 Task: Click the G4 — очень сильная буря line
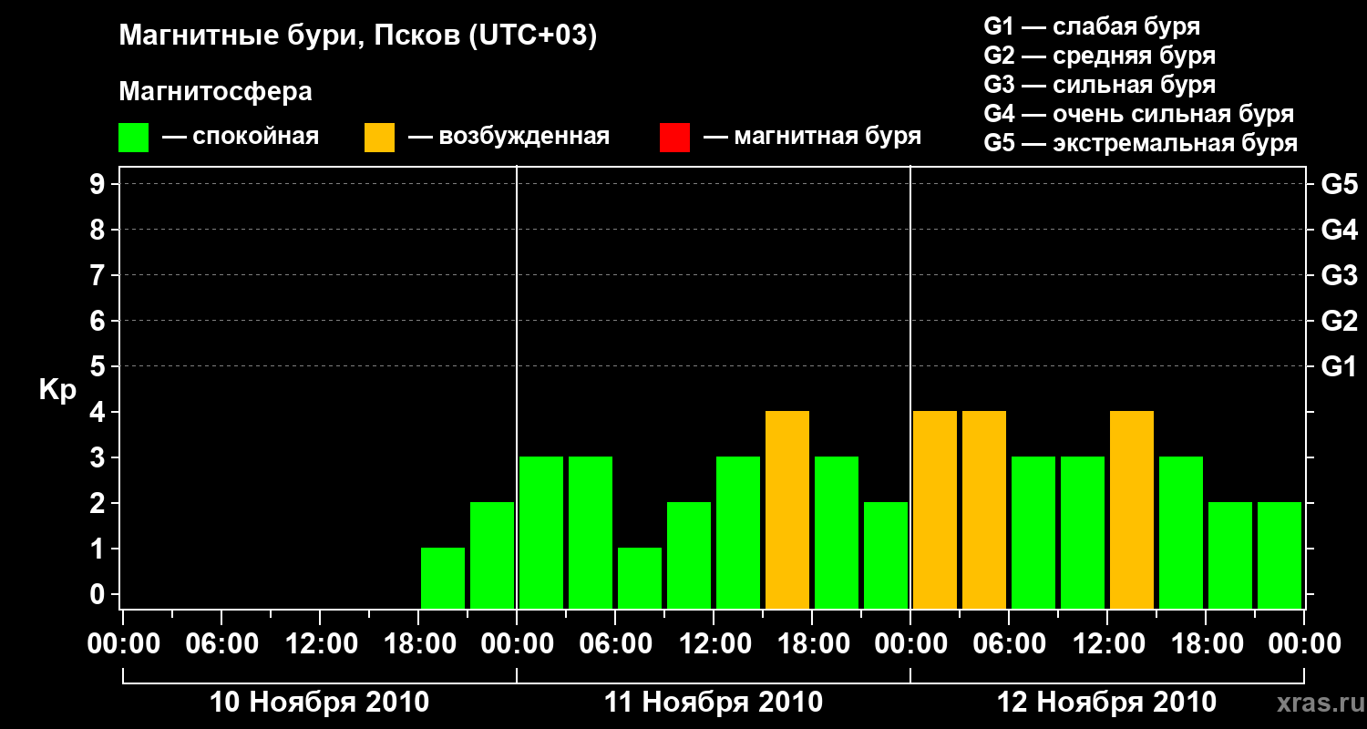pos(1139,114)
